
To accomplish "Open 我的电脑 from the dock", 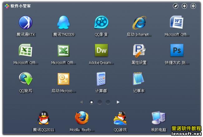I will (x=159, y=118).
